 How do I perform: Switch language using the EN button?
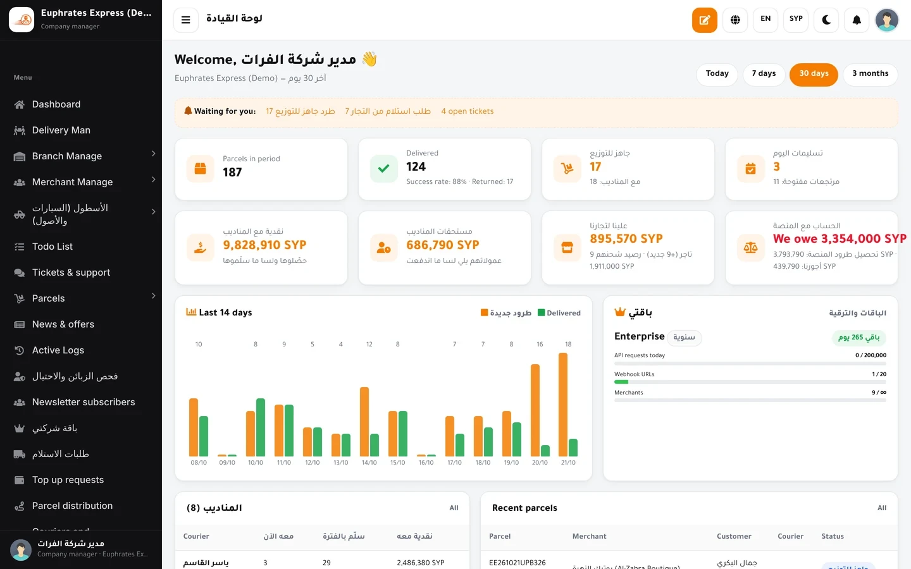click(x=765, y=20)
